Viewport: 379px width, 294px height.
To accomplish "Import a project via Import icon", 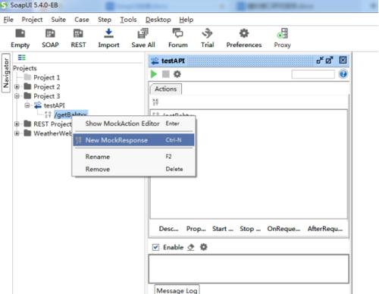I will coord(108,39).
